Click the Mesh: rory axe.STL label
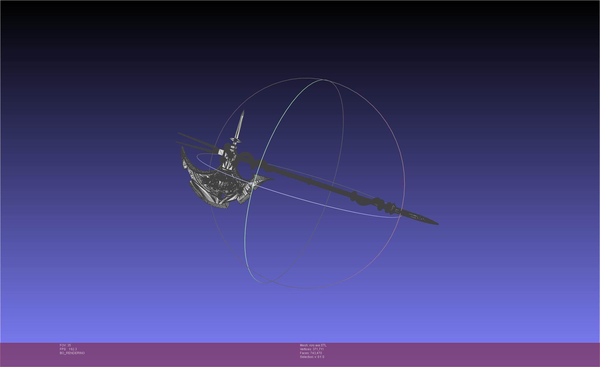Viewport: 600px width, 367px height. click(313, 345)
